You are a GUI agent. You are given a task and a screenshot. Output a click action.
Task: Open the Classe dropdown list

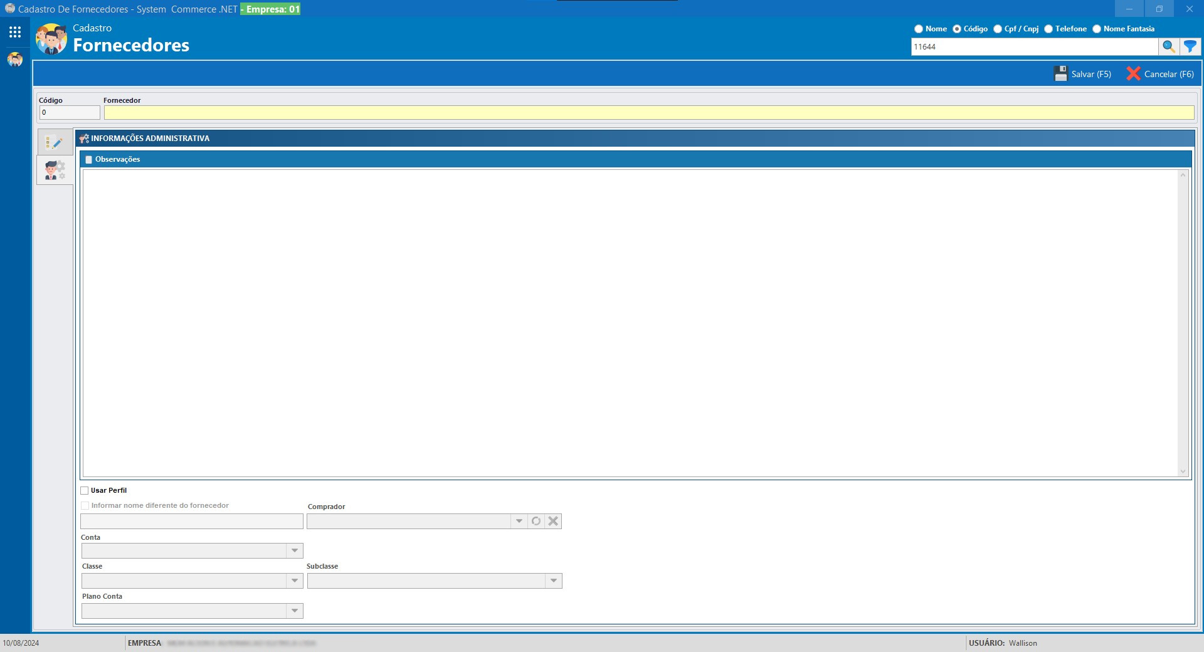(x=295, y=581)
